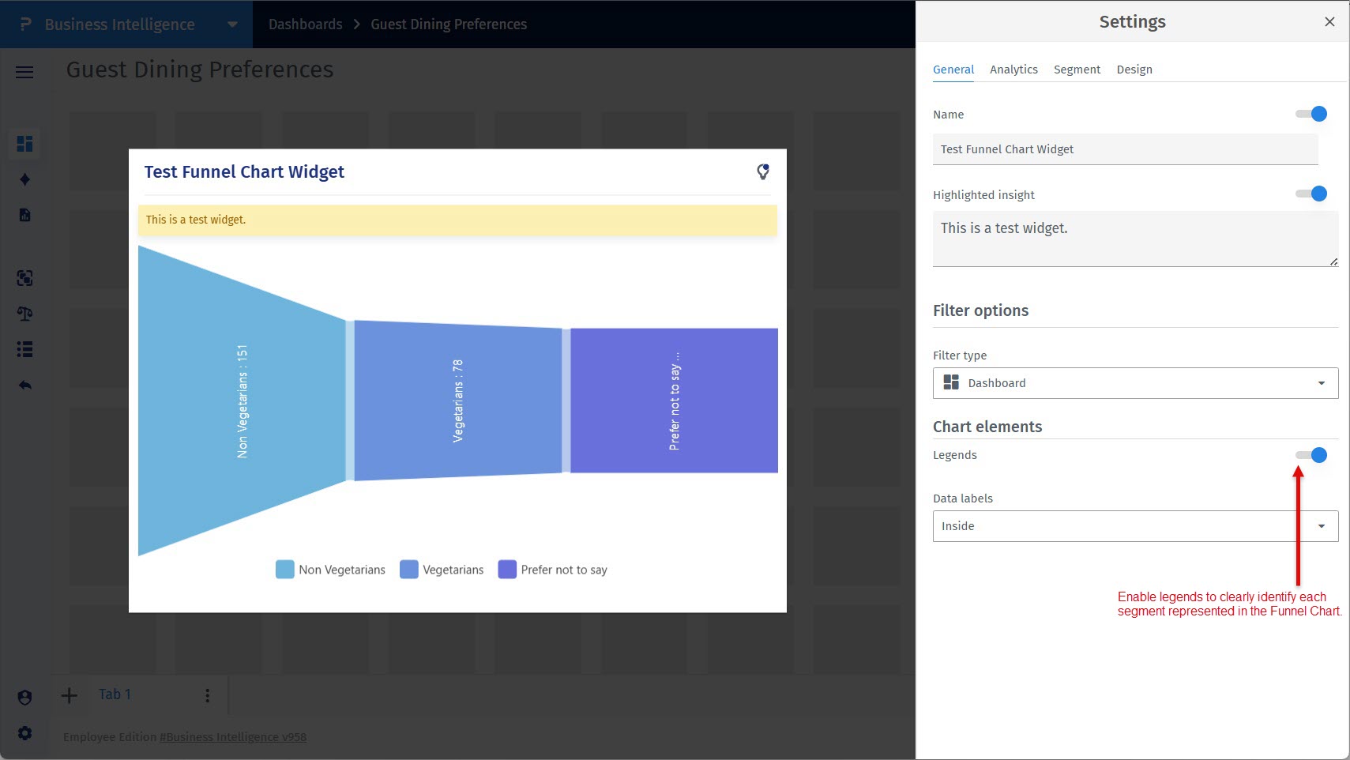Expand the Business Intelligence app dropdown

click(x=232, y=24)
